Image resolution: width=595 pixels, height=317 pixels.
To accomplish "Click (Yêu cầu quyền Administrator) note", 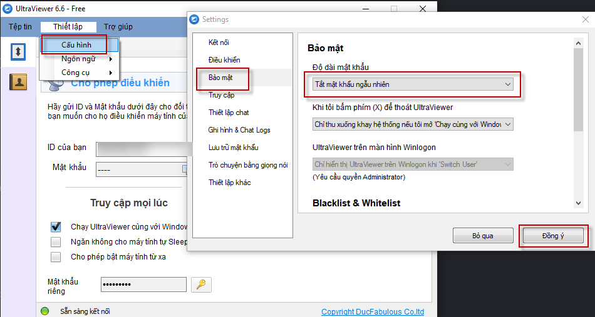I will coord(359,177).
